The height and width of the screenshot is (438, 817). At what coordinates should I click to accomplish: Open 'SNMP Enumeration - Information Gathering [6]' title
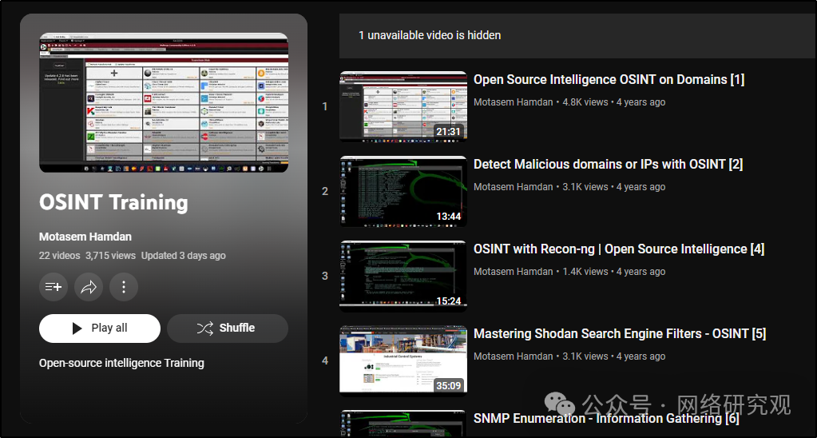[606, 419]
